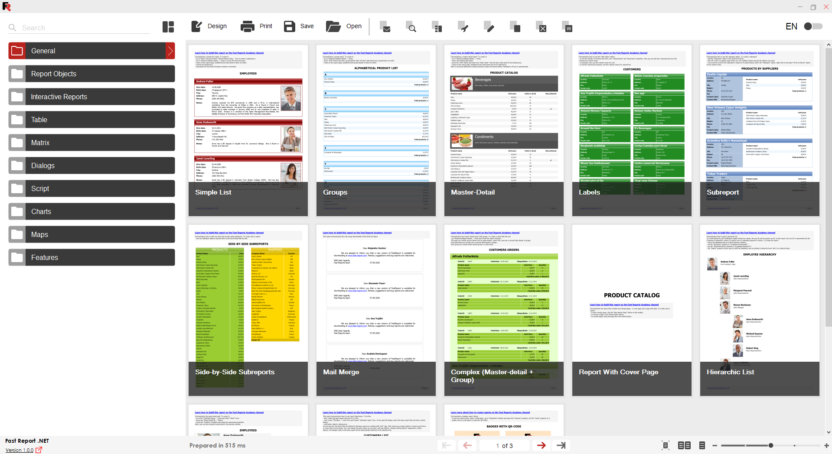
Task: Click the zoom slider handle
Action: click(x=771, y=445)
